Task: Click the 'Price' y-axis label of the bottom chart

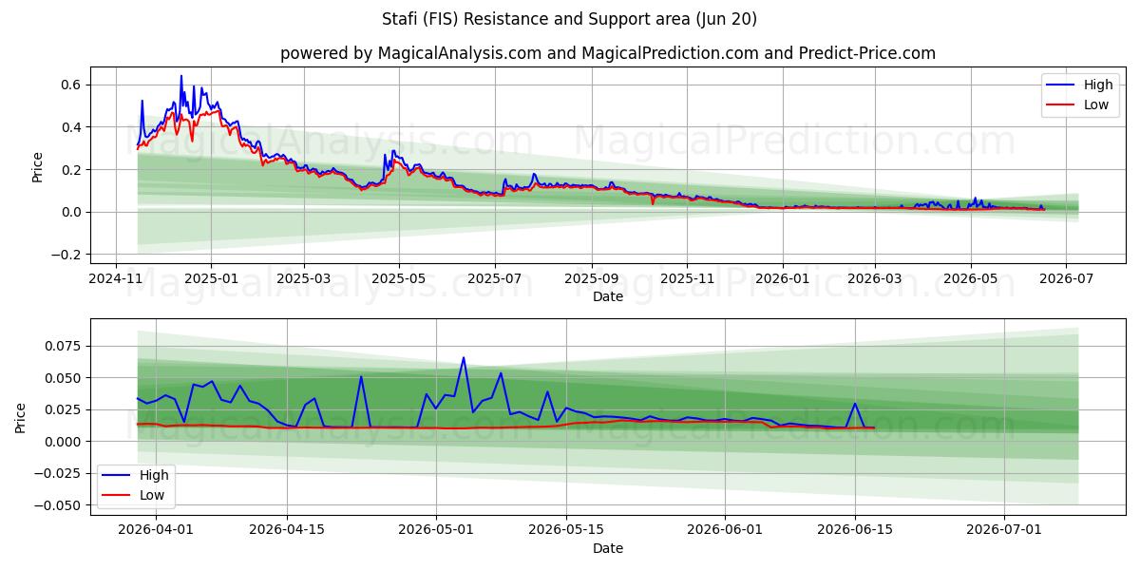Action: tap(21, 418)
